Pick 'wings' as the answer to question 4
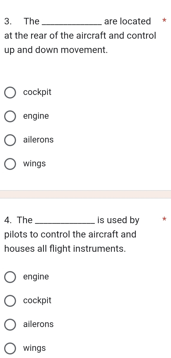Screen dimensions: 171x358 [10, 348]
